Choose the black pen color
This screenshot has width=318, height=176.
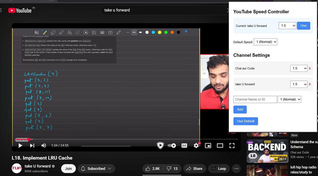pyautogui.click(x=178, y=32)
